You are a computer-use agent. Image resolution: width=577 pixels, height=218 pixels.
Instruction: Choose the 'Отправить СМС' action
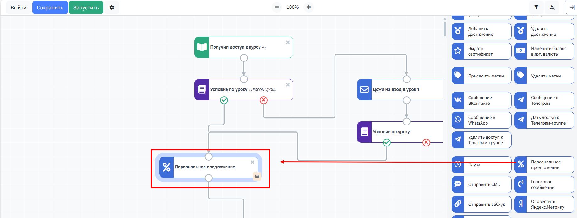[481, 184]
